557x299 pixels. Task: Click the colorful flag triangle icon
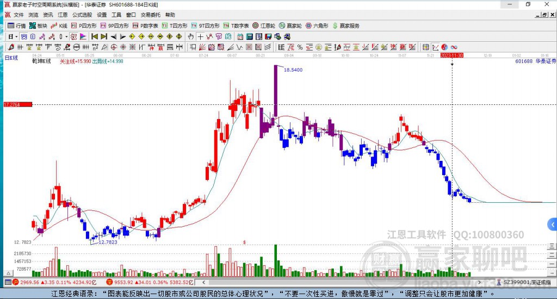(x=83, y=36)
